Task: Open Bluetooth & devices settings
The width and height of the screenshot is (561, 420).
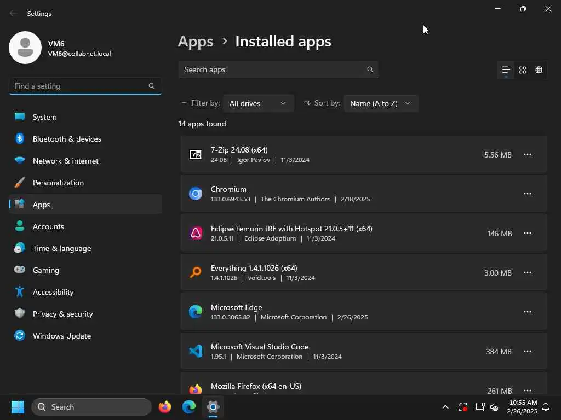Action: pyautogui.click(x=85, y=139)
